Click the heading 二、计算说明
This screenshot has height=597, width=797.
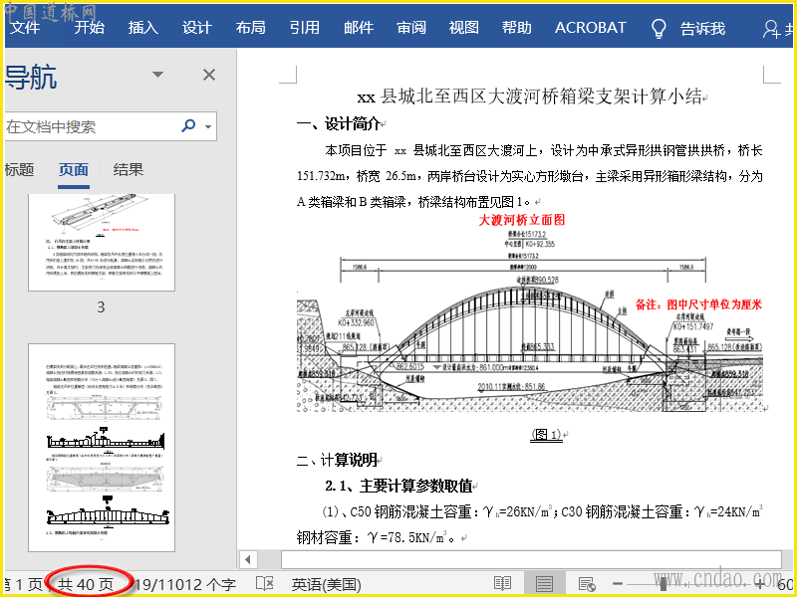[x=337, y=460]
